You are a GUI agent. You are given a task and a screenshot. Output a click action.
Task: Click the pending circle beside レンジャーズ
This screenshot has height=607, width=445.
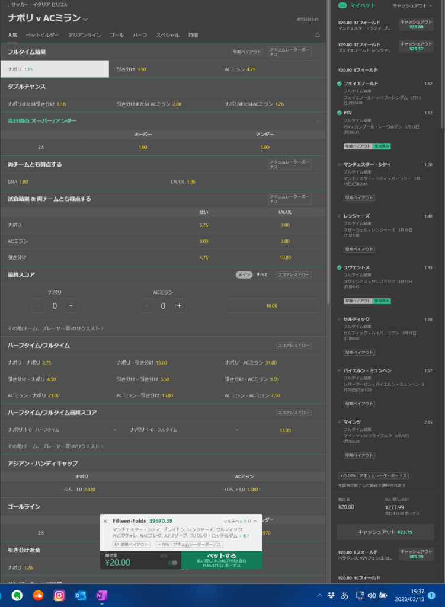340,216
